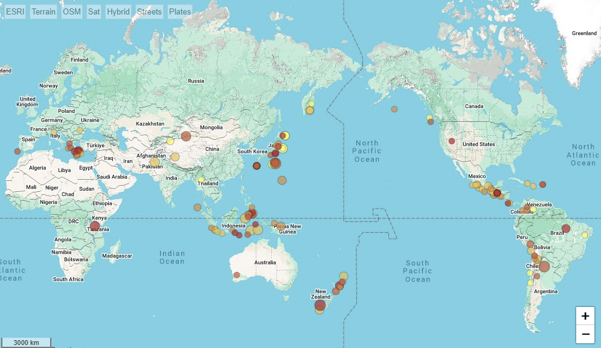Click the Canada country label
Screen dimensions: 601x348
click(474, 106)
